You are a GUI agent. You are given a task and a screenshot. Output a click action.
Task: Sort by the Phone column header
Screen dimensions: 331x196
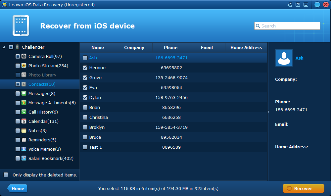pos(170,48)
